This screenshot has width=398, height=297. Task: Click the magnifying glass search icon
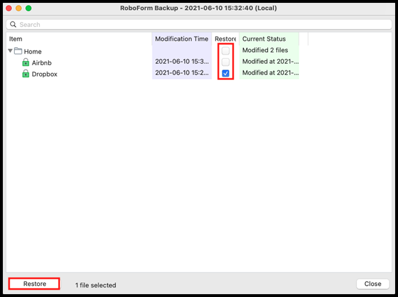(13, 24)
